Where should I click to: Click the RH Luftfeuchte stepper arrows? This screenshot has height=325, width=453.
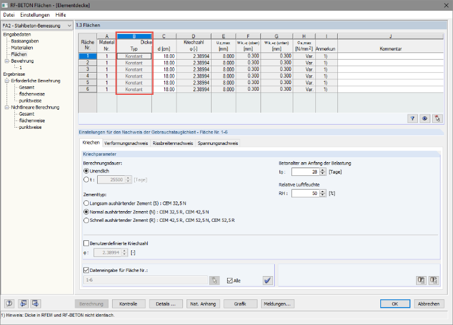(322, 193)
